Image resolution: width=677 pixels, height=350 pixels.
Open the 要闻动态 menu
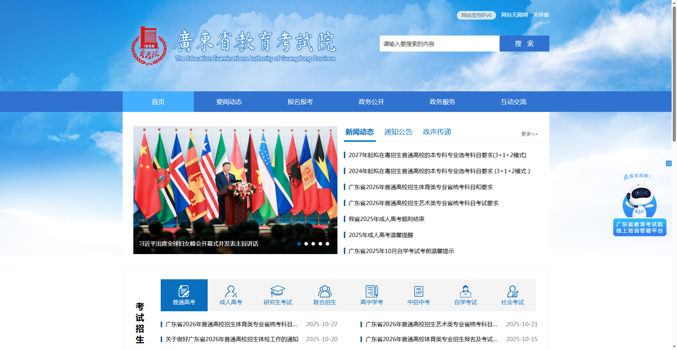coord(229,102)
